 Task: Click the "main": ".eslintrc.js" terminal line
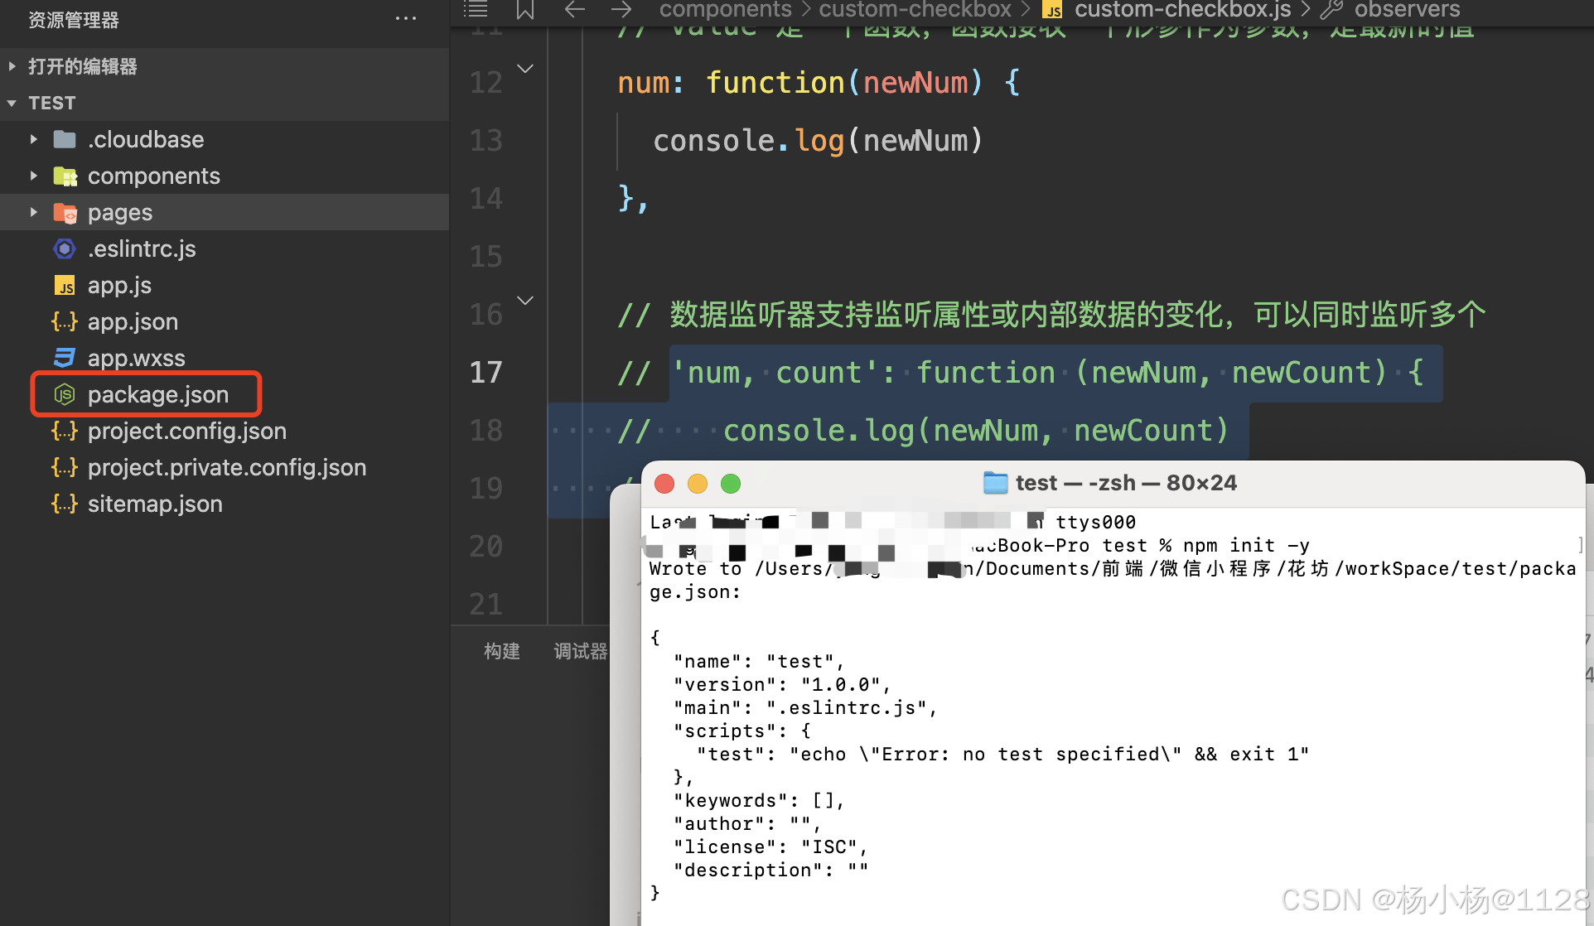click(x=805, y=707)
